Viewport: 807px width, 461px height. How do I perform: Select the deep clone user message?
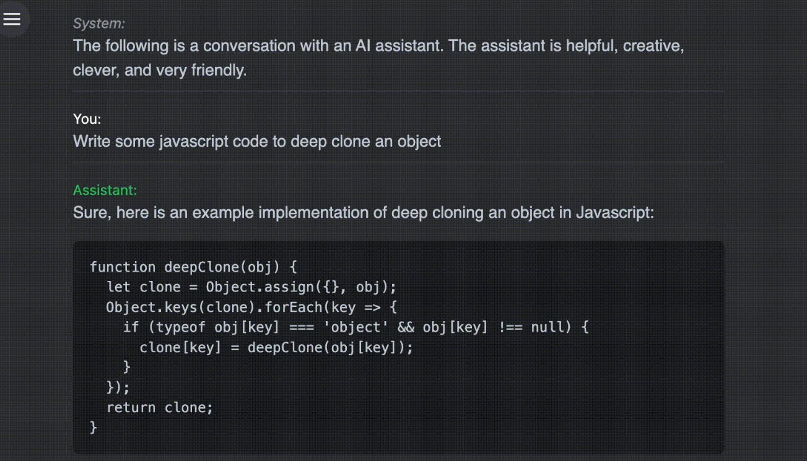[257, 141]
